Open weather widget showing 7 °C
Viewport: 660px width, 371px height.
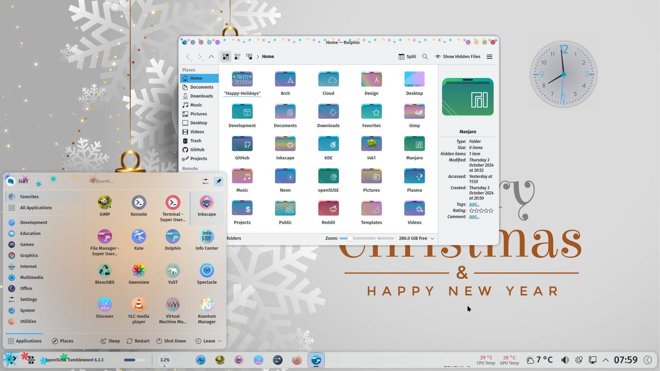(539, 360)
